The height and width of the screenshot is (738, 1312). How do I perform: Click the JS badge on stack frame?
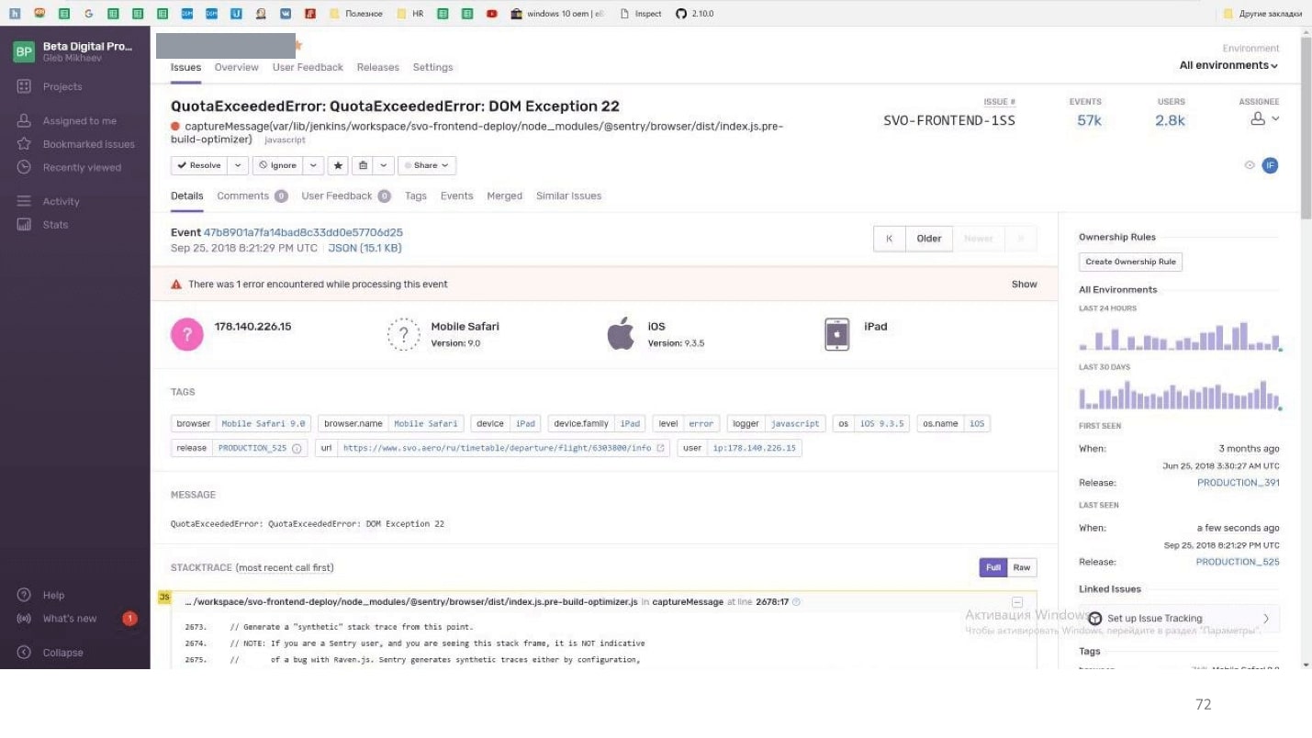[164, 598]
